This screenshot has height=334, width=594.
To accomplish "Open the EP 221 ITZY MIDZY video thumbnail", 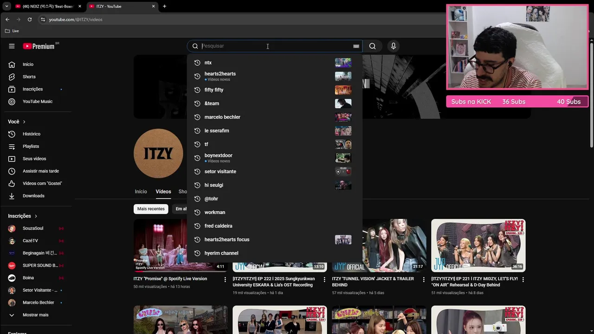I will tap(478, 245).
